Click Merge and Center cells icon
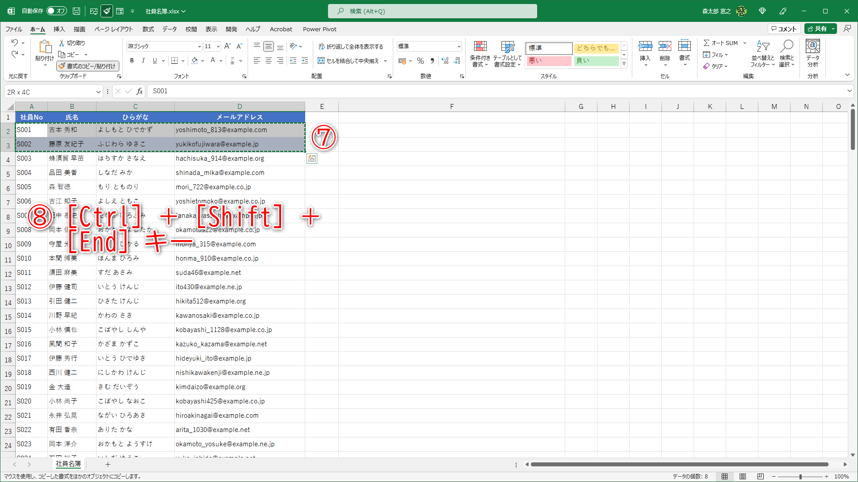Image resolution: width=858 pixels, height=482 pixels. coord(321,61)
